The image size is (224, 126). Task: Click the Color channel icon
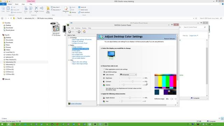coord(104,75)
